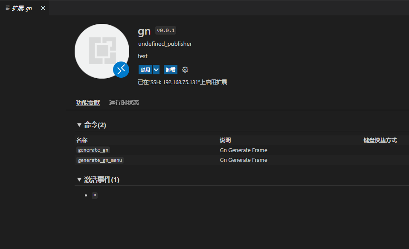Screen dimensions: 409x249
Task: Click the 说明 column header
Action: point(225,140)
